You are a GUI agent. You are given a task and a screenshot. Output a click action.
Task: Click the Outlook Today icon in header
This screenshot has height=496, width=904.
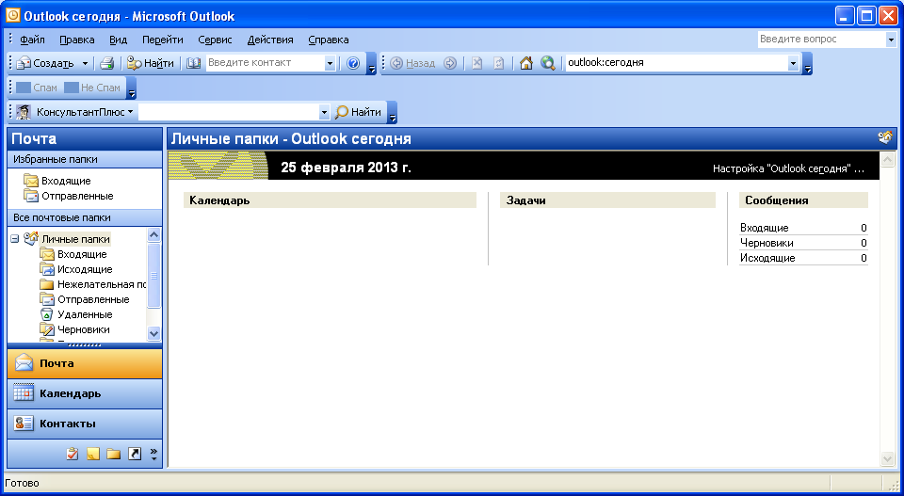click(x=885, y=137)
